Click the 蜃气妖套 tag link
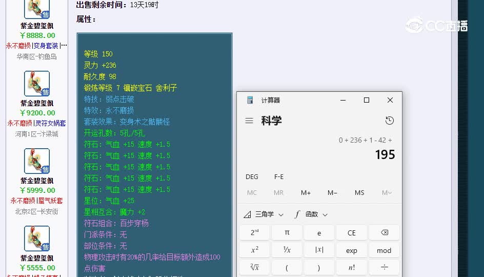Screen dimensions: 484x277 (50, 201)
